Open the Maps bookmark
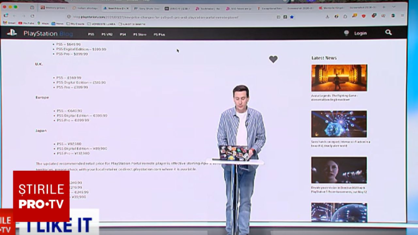Viewport: 418px width, 235px height. click(43, 23)
